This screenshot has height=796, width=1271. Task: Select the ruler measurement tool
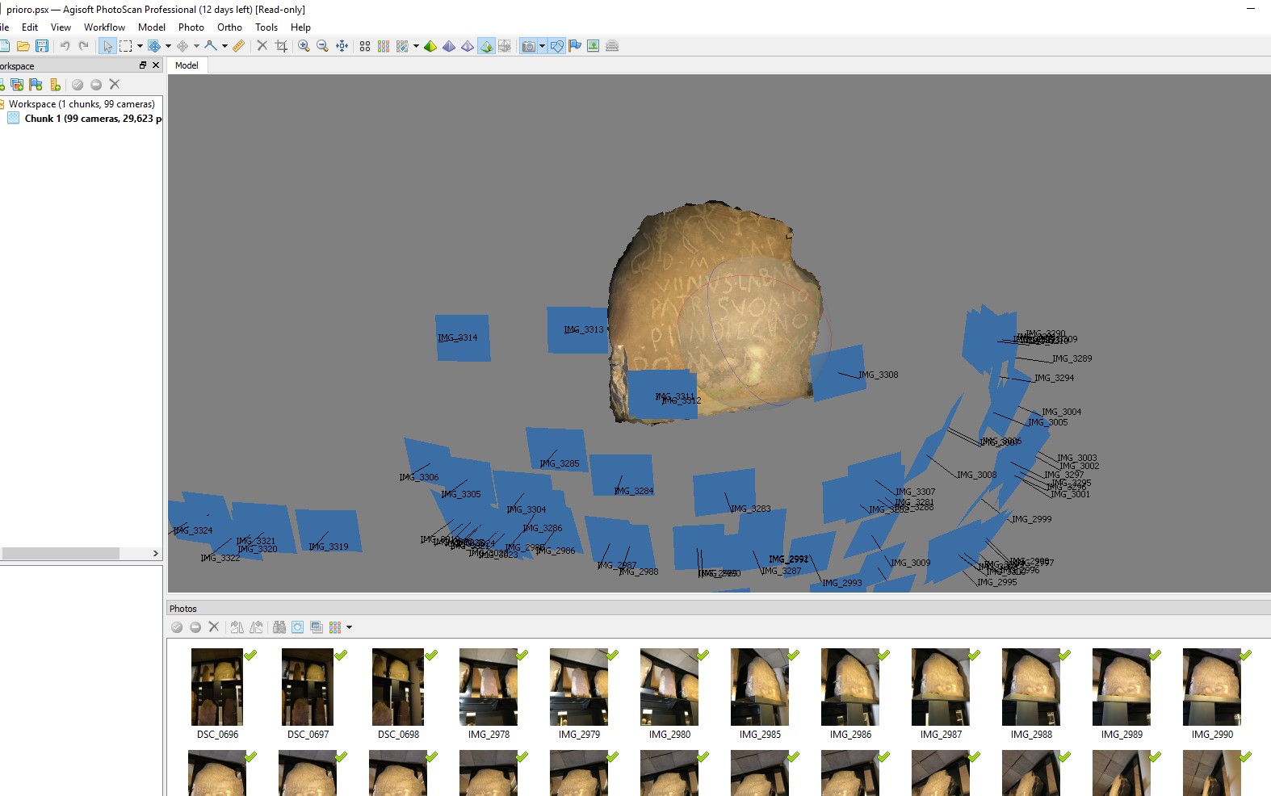(x=238, y=46)
